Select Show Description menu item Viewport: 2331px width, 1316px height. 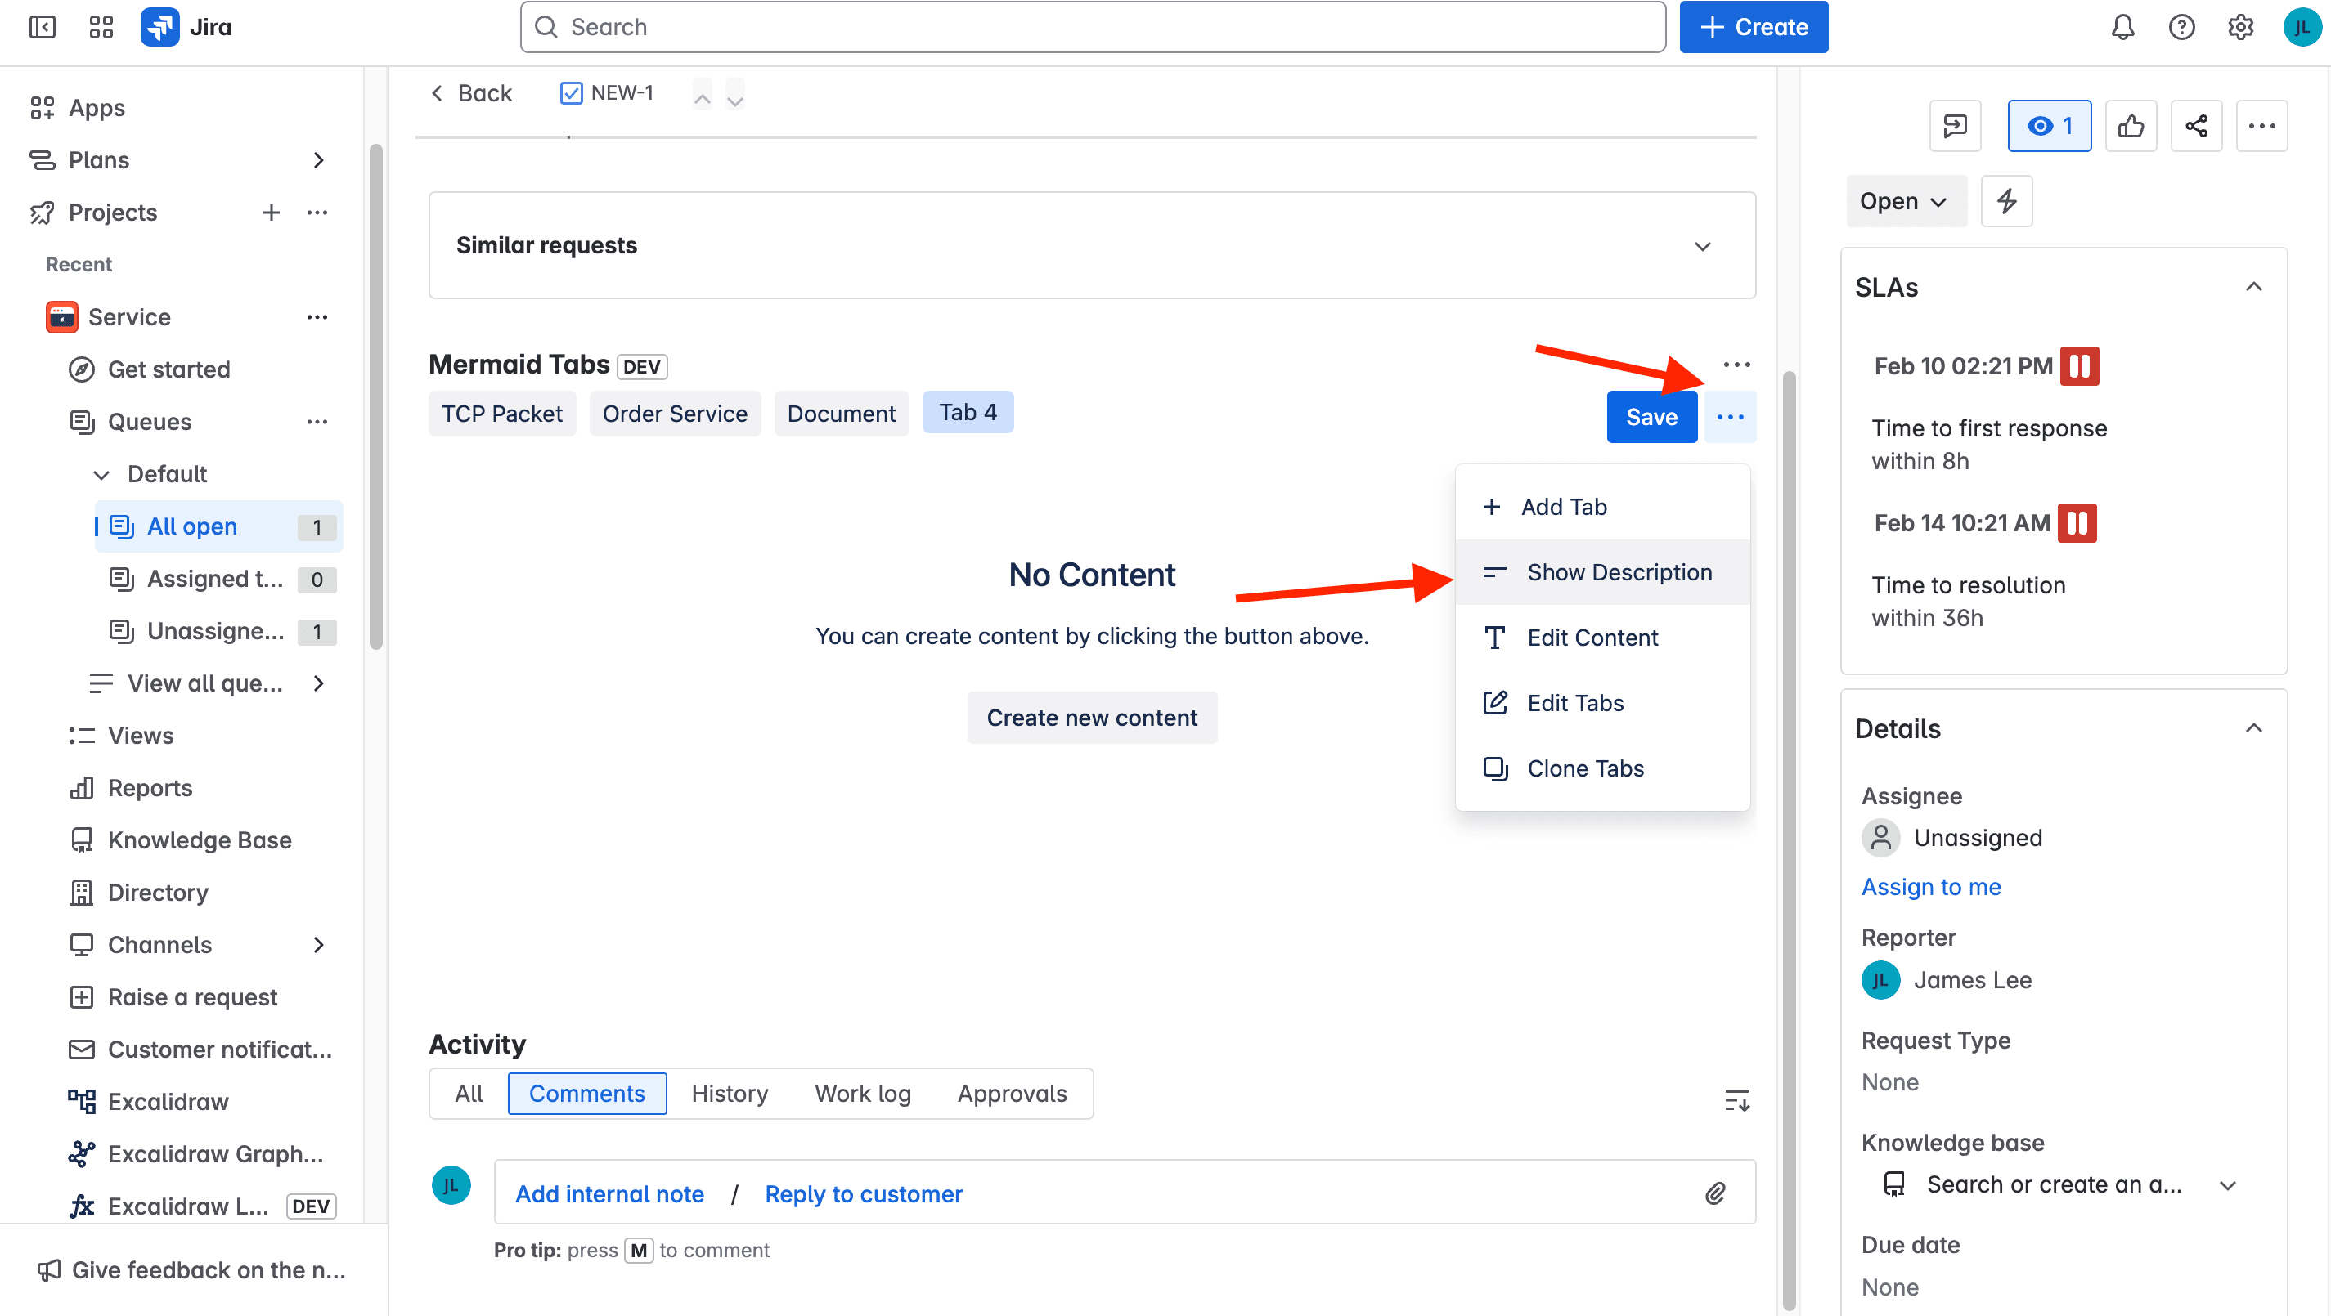click(x=1601, y=572)
